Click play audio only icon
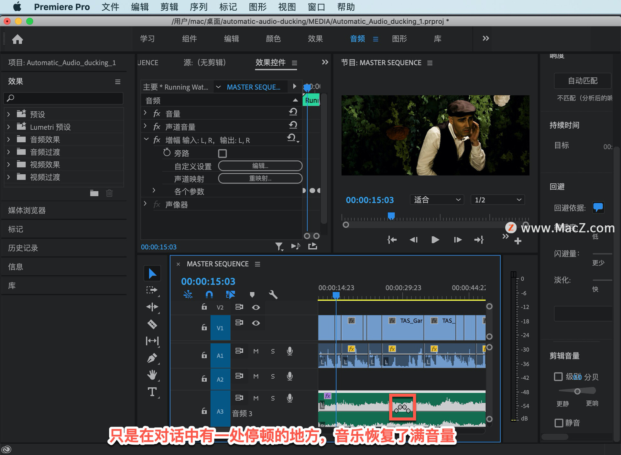Image resolution: width=621 pixels, height=455 pixels. point(296,246)
